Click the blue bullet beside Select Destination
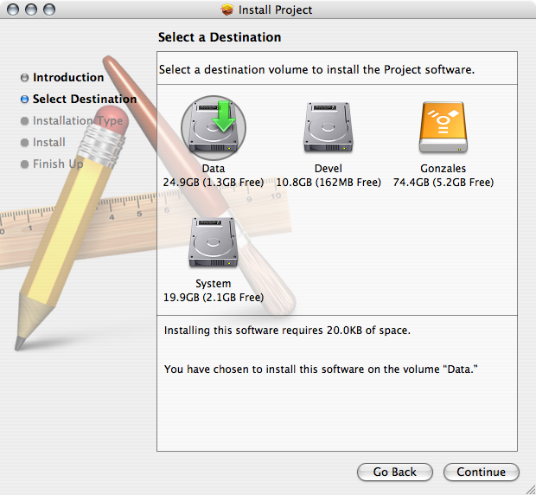 click(24, 100)
